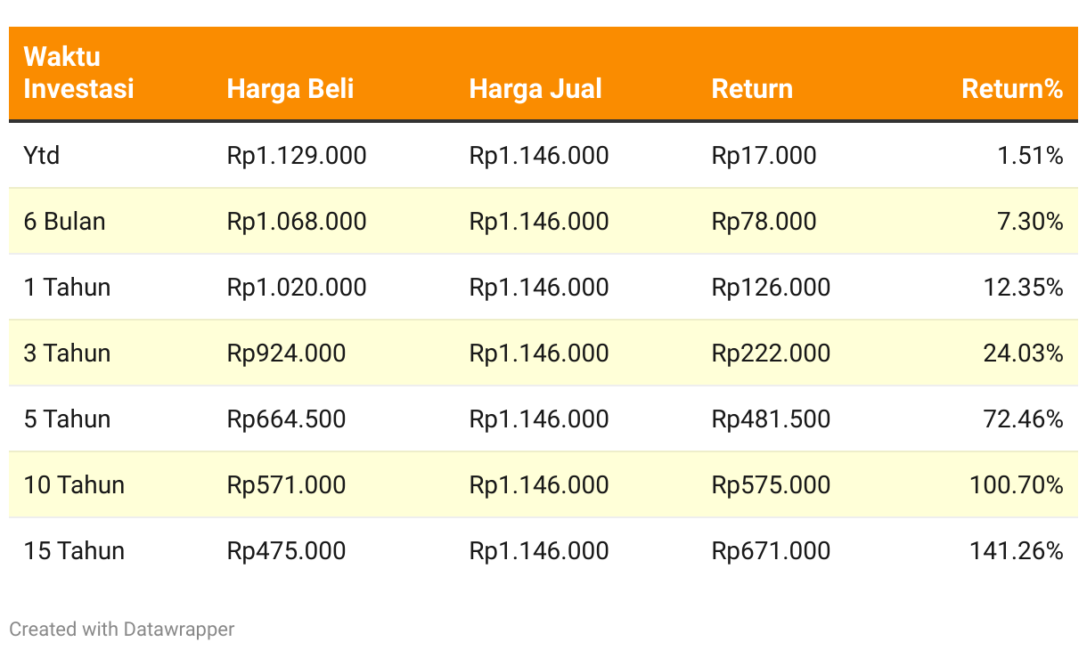Click the 6 Bulan row label
The width and height of the screenshot is (1087, 650).
64,222
